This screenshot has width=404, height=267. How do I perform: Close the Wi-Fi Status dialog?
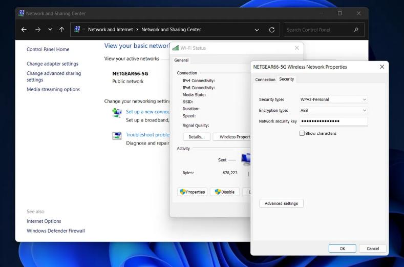click(296, 48)
